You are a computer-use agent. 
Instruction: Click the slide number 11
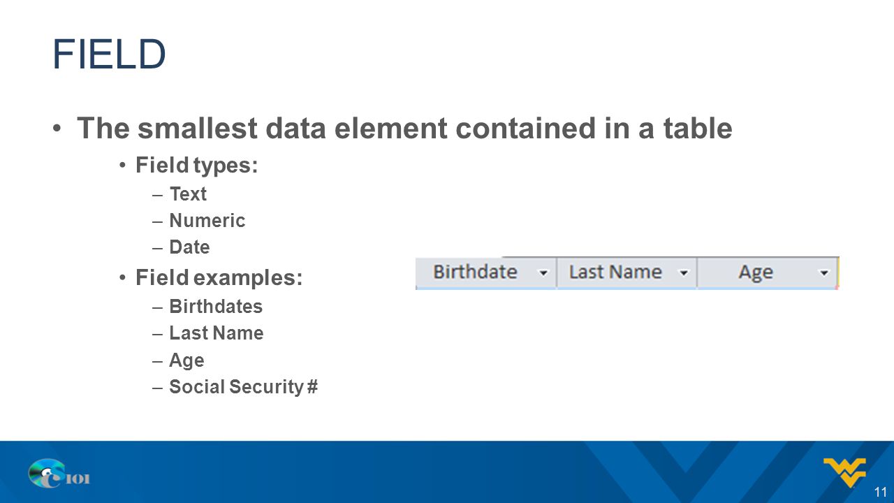(x=880, y=491)
